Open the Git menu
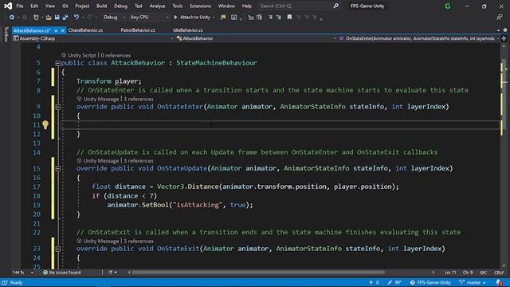510x287 pixels. pyautogui.click(x=65, y=6)
